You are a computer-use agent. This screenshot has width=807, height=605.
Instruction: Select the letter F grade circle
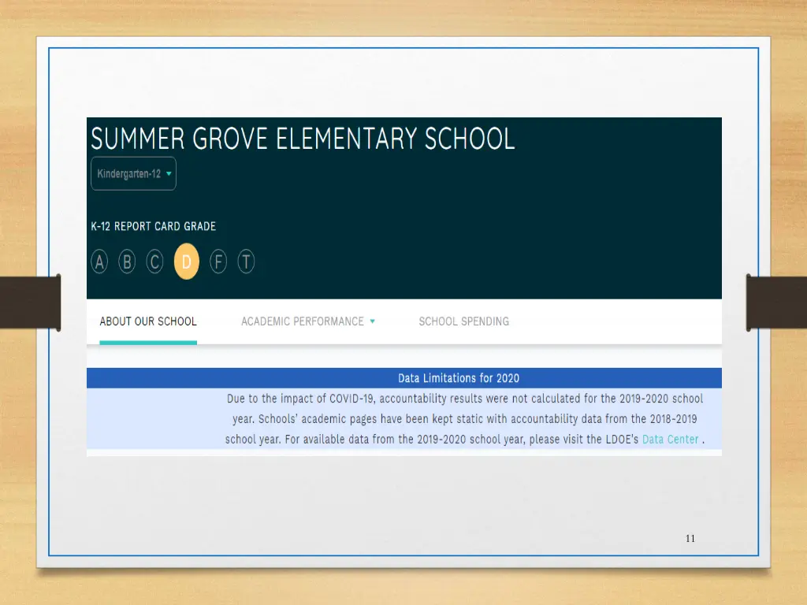pos(218,262)
